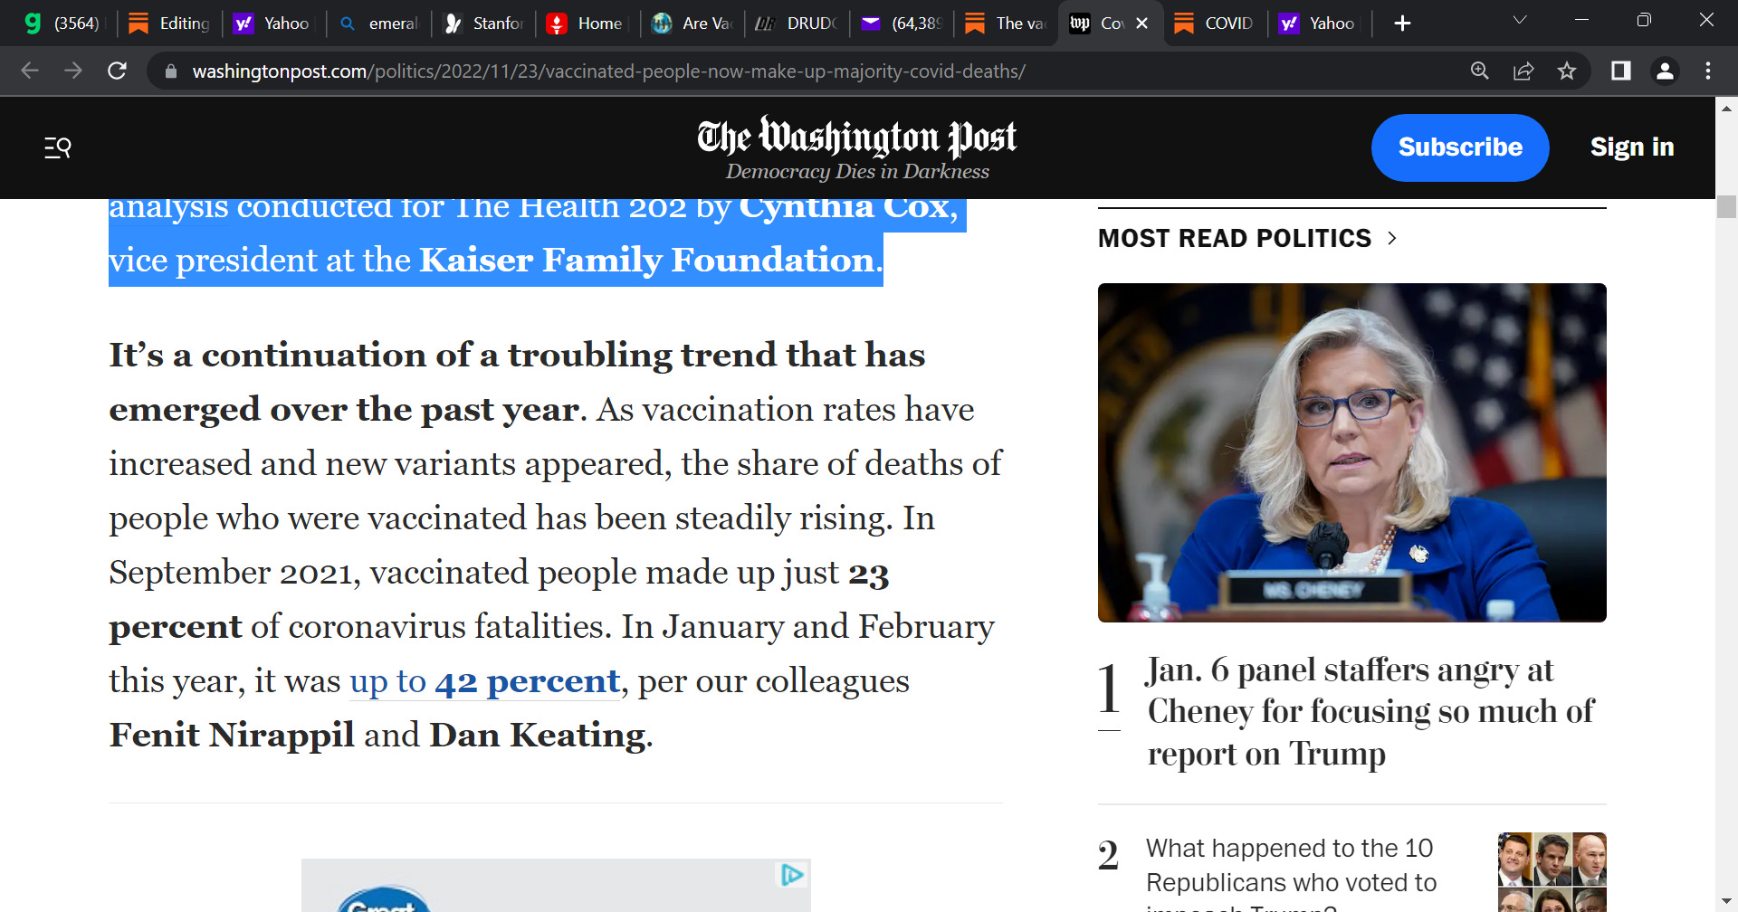Click the URL address bar field
1738x912 pixels.
pyautogui.click(x=606, y=71)
